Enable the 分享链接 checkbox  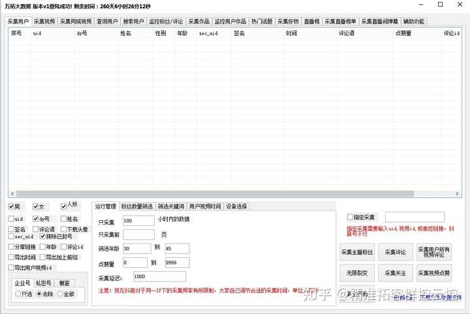[11, 247]
